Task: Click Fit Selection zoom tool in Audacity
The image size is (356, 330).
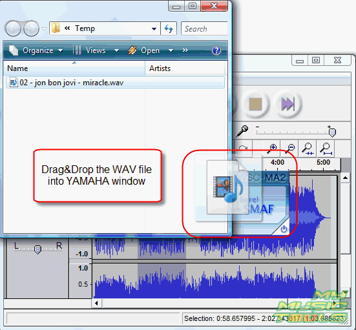Action: click(x=308, y=149)
